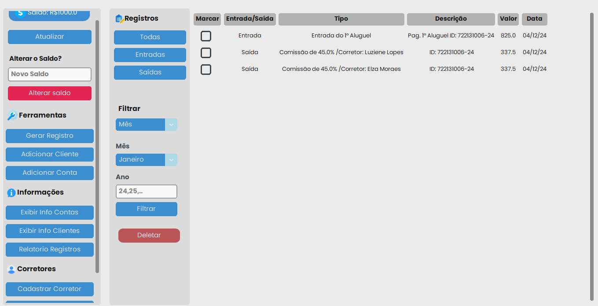
Task: Click the dollar coin balance icon
Action: pos(19,13)
